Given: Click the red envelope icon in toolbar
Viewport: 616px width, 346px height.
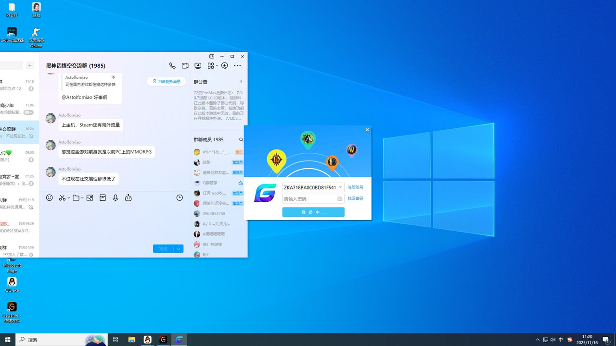Looking at the screenshot, I should 103,198.
